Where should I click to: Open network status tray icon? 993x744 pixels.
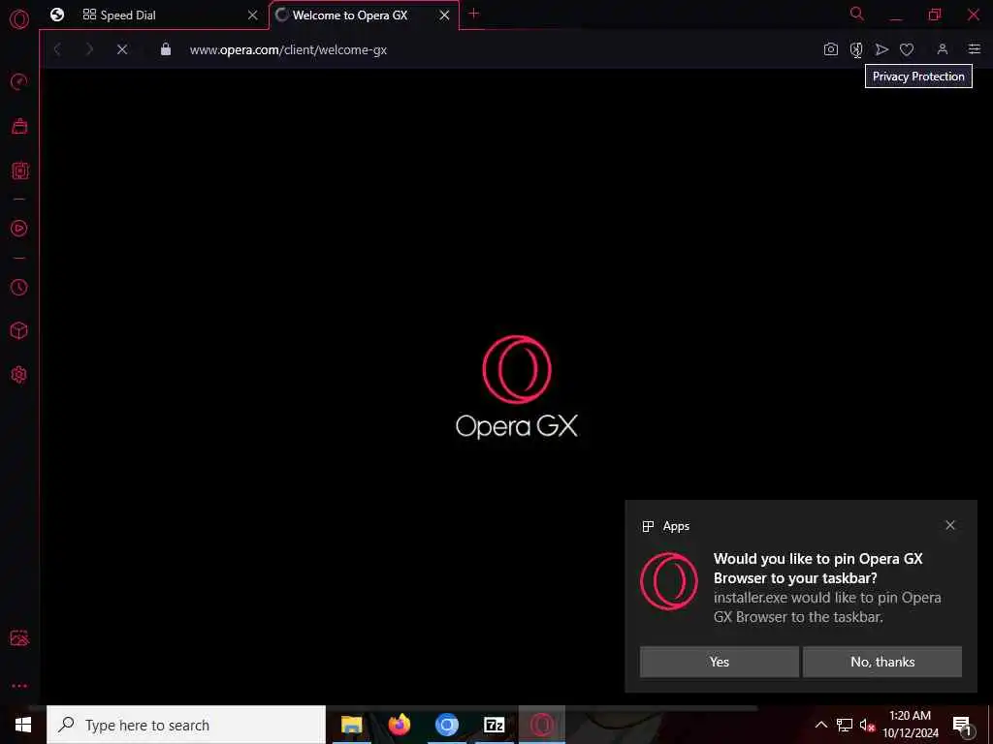tap(845, 725)
